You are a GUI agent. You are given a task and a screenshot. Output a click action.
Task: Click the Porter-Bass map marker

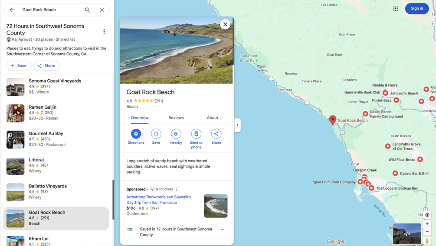tap(396, 100)
